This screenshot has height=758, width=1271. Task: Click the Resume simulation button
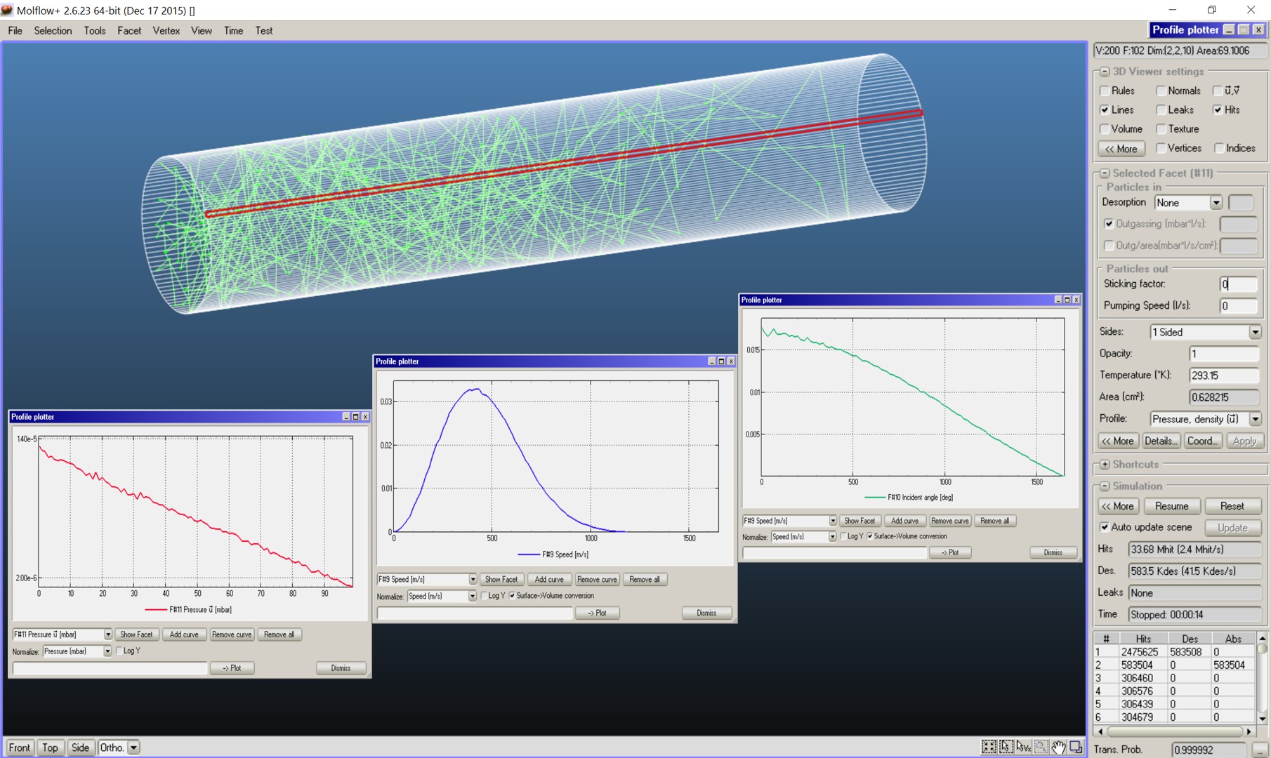click(1171, 506)
